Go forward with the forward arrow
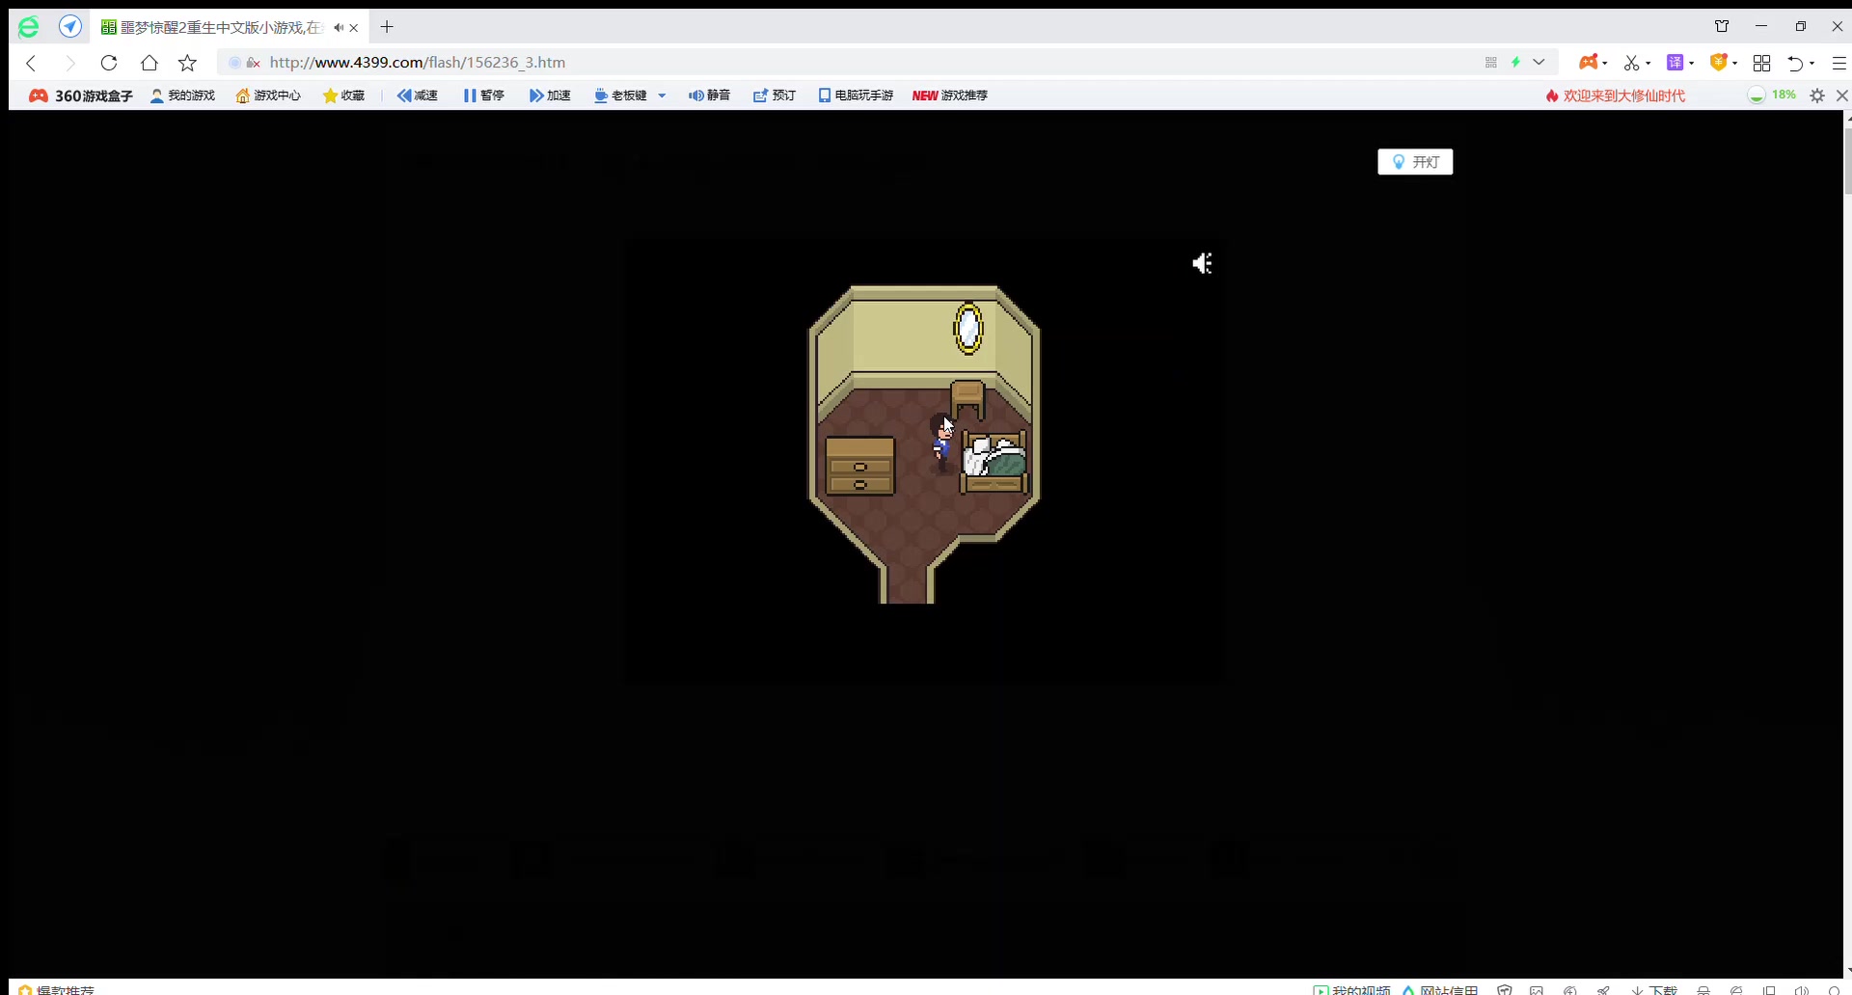The width and height of the screenshot is (1852, 995). point(69,63)
